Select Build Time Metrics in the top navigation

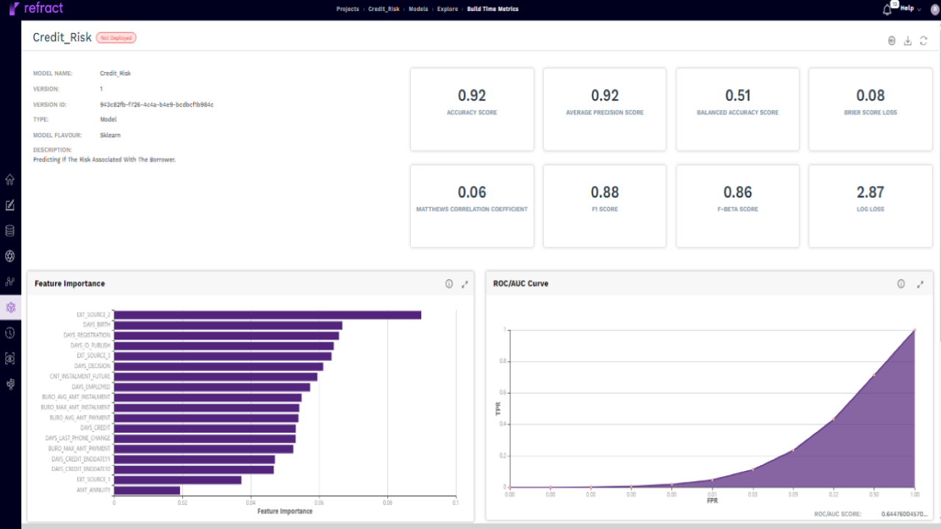[x=491, y=9]
